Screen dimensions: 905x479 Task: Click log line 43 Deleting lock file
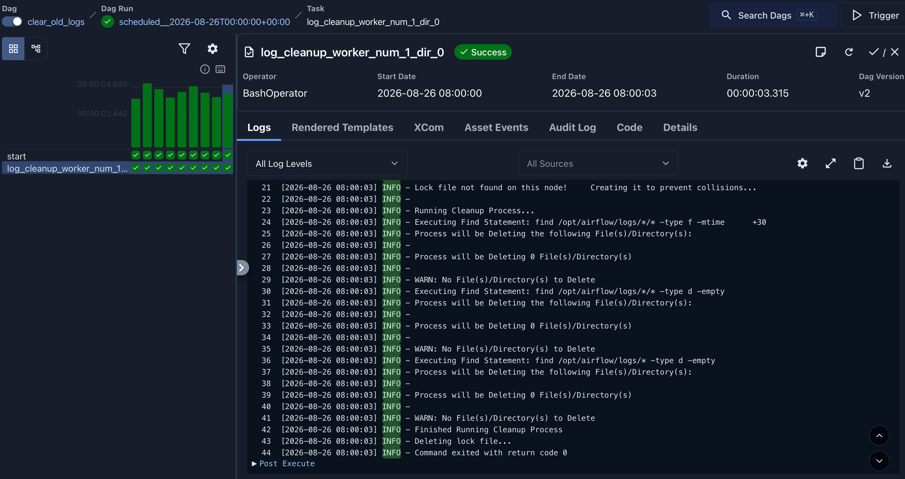coord(463,441)
